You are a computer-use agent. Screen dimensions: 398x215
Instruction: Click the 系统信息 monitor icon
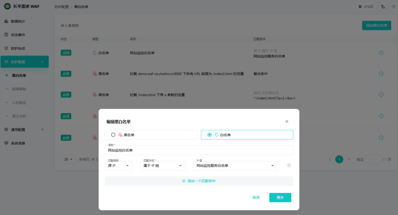[6, 143]
